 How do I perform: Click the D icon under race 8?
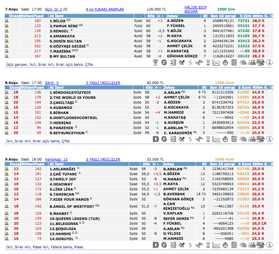coord(155,138)
